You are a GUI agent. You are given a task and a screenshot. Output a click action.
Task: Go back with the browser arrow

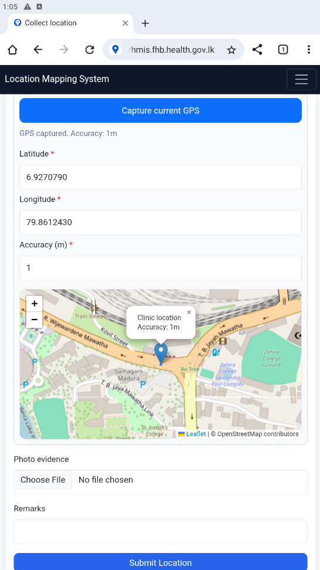(x=38, y=50)
